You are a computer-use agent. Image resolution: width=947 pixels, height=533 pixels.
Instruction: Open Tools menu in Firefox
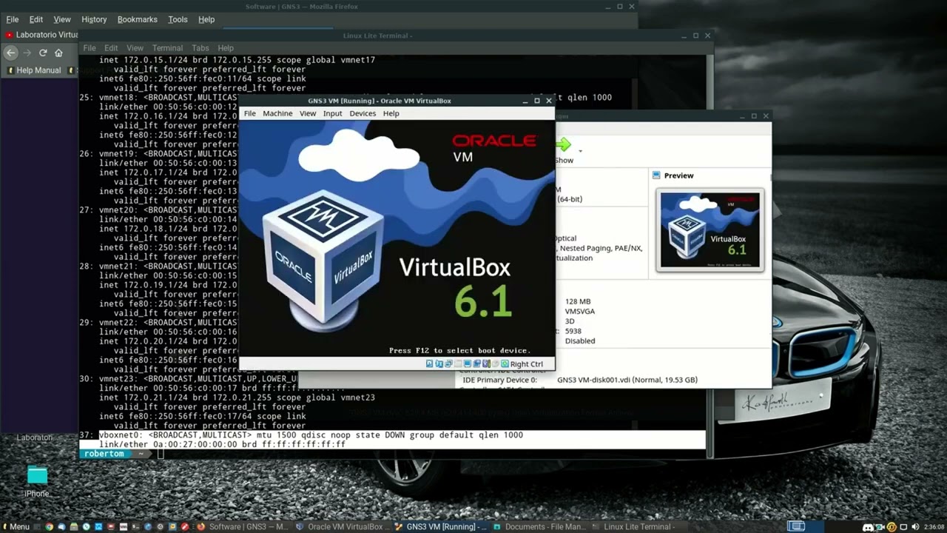[x=178, y=19]
